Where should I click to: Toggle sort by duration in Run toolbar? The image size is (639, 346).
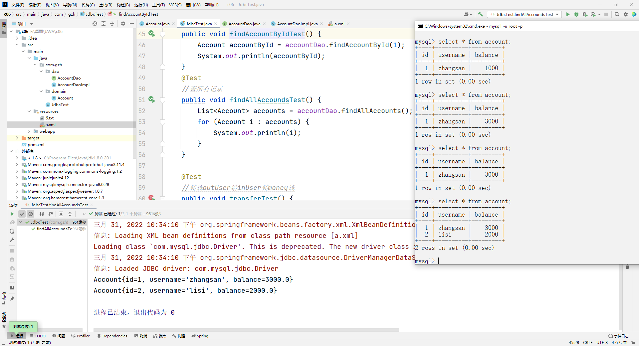pyautogui.click(x=50, y=214)
